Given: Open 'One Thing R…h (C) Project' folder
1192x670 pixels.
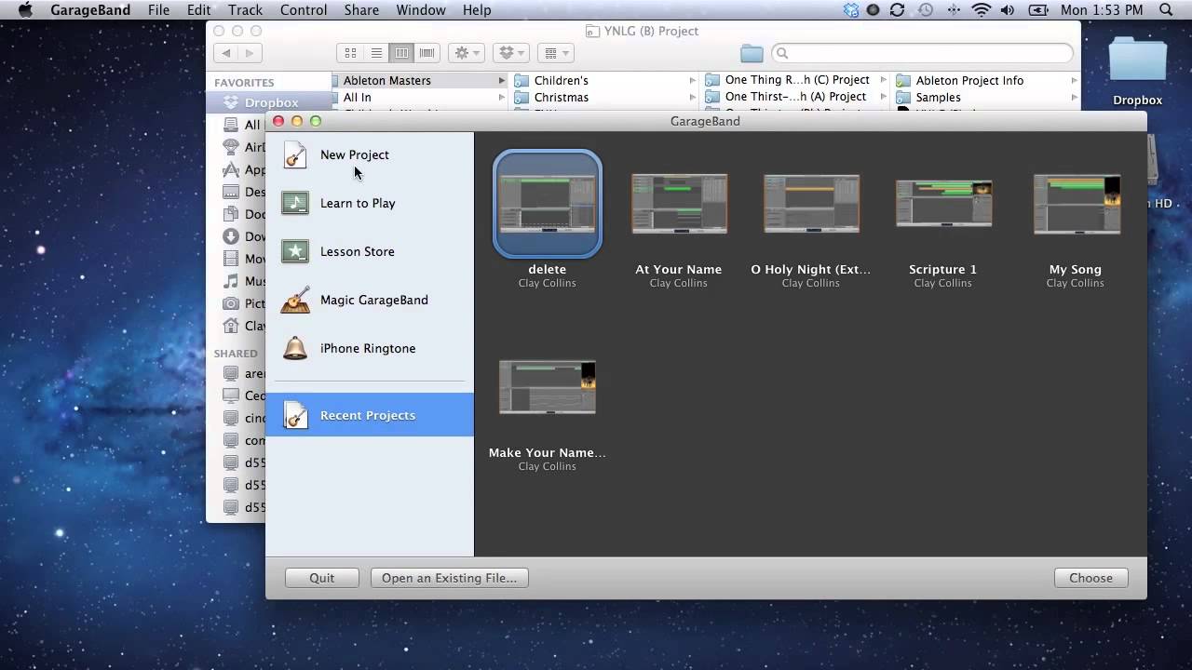Looking at the screenshot, I should [797, 80].
